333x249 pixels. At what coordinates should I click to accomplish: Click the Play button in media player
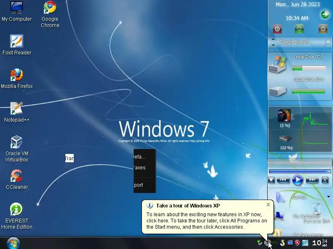coord(298,180)
